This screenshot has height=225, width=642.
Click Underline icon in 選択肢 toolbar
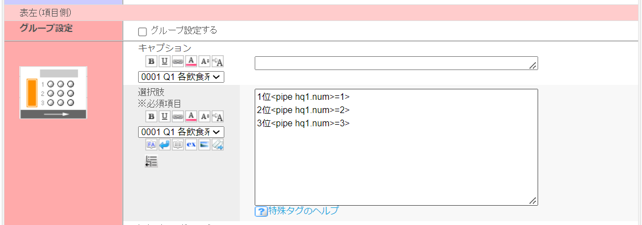point(164,116)
